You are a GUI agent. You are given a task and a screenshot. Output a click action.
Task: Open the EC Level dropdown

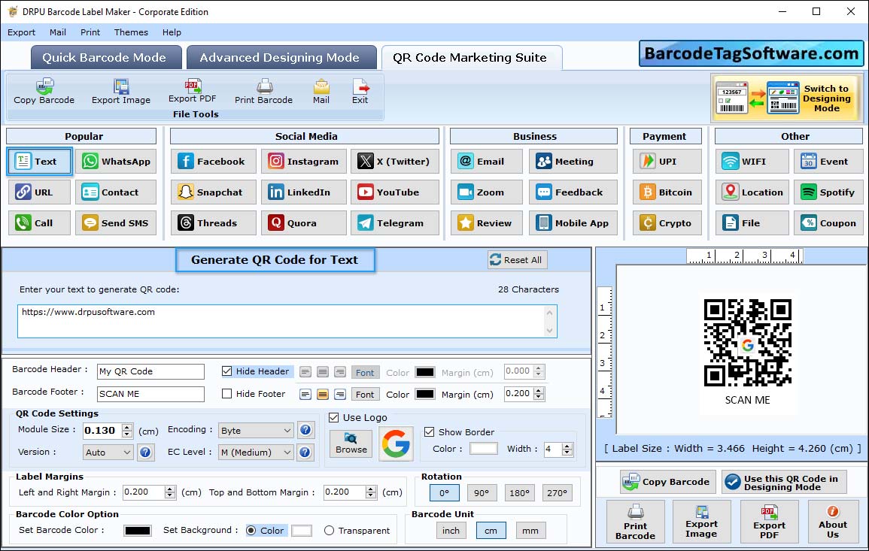(x=256, y=452)
